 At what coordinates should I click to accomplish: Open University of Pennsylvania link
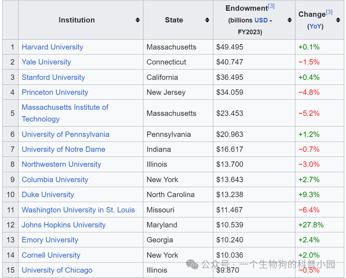click(66, 134)
